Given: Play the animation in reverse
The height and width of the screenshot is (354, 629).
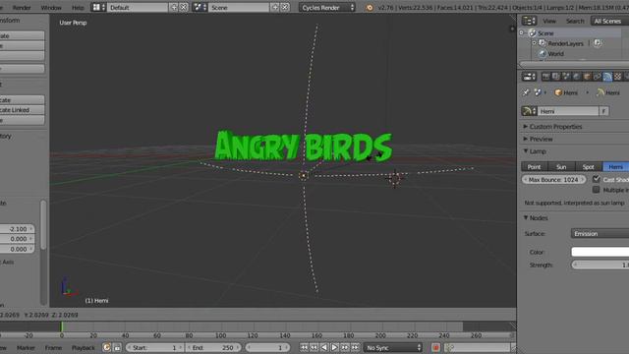Looking at the screenshot, I should pos(324,347).
